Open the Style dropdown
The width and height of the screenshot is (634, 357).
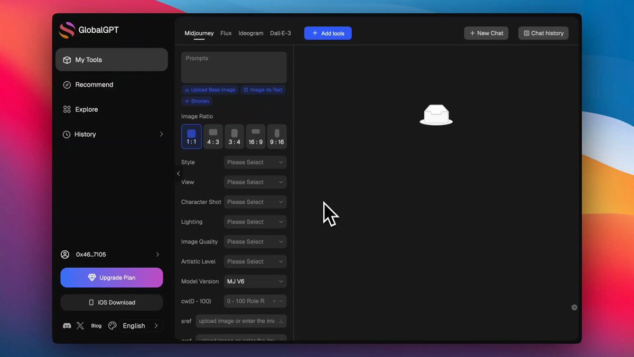tap(255, 162)
